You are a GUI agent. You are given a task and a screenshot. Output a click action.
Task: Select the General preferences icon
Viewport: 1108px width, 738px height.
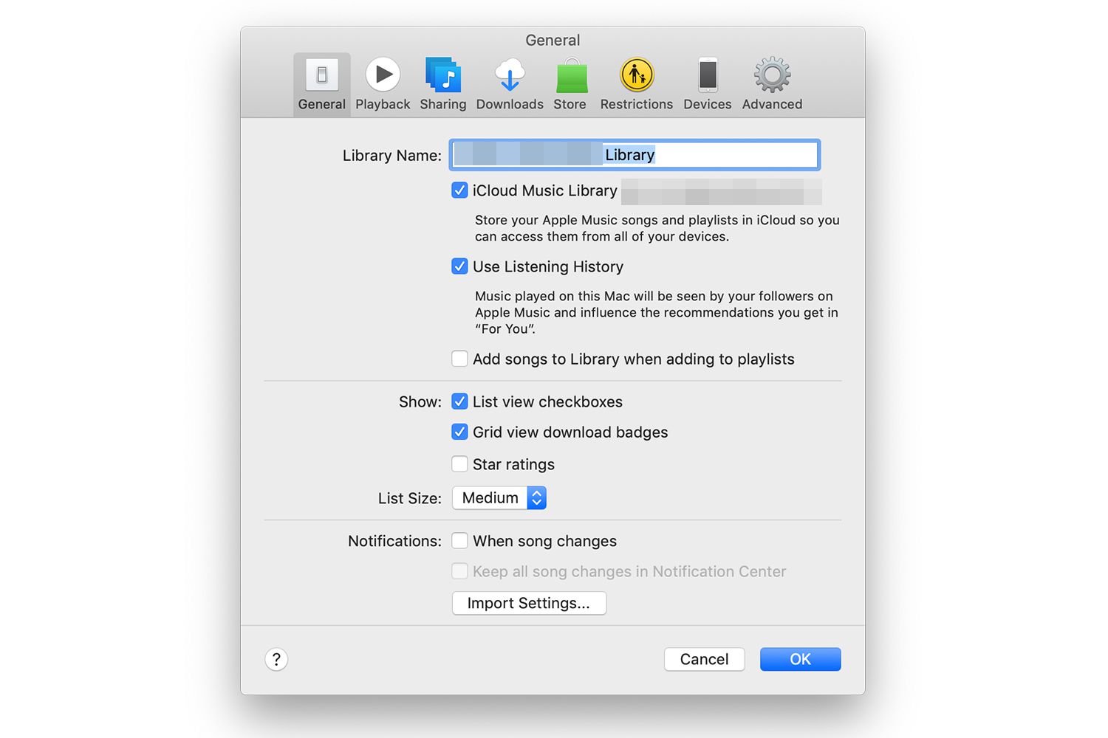click(x=321, y=84)
